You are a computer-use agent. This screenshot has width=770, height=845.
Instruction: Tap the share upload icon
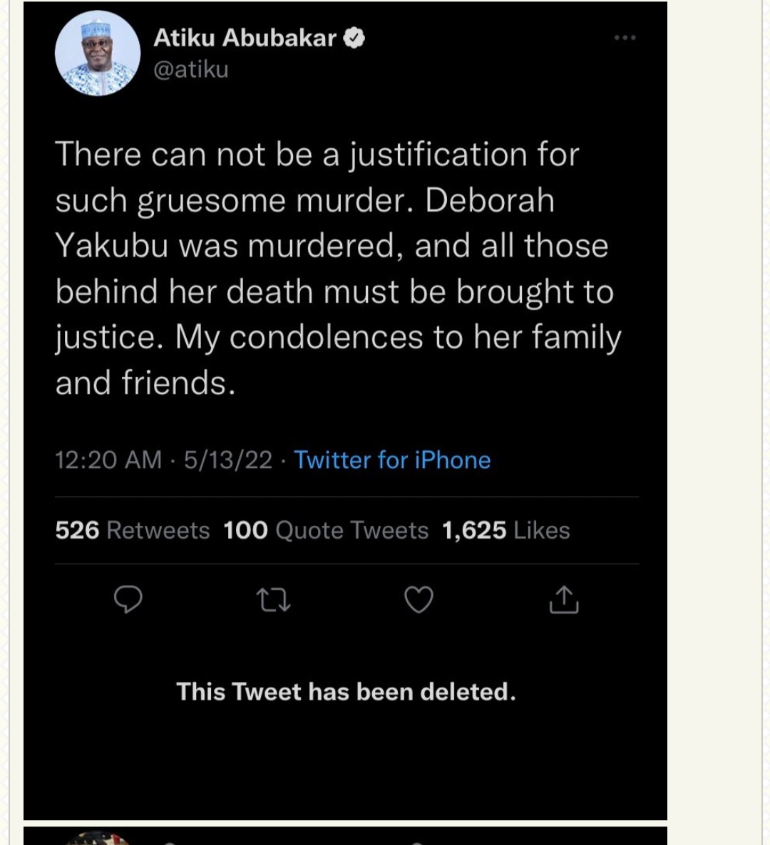click(x=564, y=600)
